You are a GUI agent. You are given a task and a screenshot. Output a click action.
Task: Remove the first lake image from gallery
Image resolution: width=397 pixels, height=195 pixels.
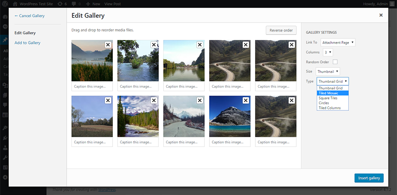[x=108, y=44]
